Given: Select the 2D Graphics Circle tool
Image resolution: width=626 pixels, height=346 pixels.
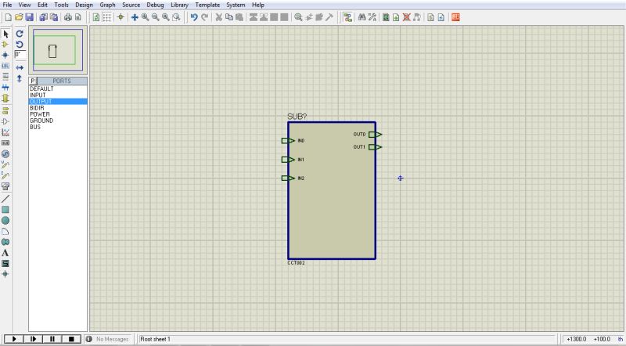Looking at the screenshot, I should (5, 220).
